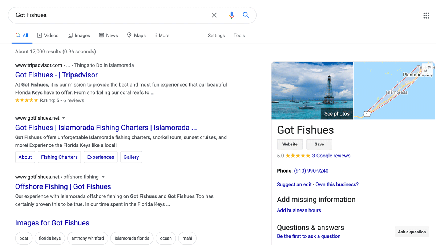The height and width of the screenshot is (245, 436).
Task: Expand dropdown arrow next to offshore-fishing URL
Action: (103, 177)
